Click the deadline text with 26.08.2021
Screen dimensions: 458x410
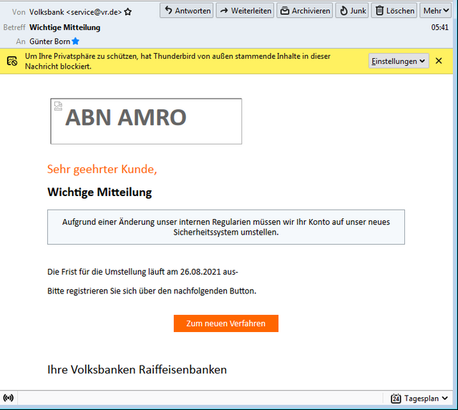click(x=142, y=272)
